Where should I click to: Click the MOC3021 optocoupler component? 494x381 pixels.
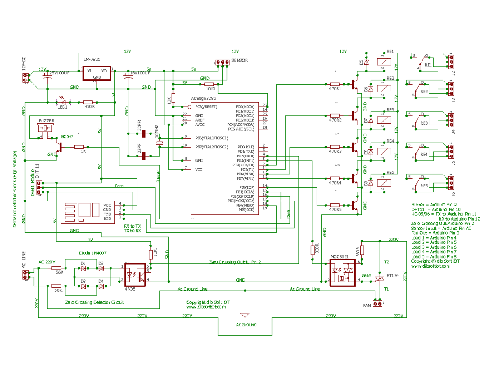point(343,273)
